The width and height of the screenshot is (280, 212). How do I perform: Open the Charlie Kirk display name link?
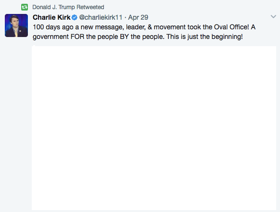(x=51, y=17)
